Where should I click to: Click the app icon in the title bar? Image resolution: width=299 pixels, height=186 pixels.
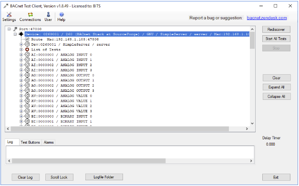pos(6,6)
